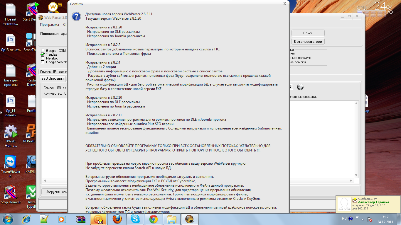Open the 'Лр13 печать' Word document
The height and width of the screenshot is (225, 401).
pos(11,43)
